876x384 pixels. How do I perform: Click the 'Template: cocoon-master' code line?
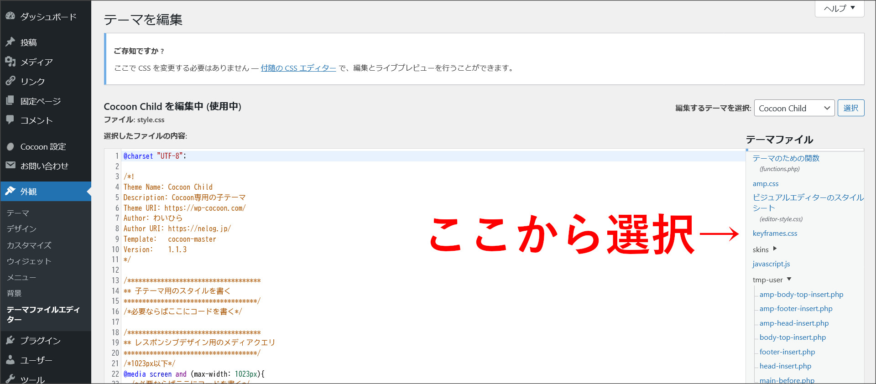170,239
